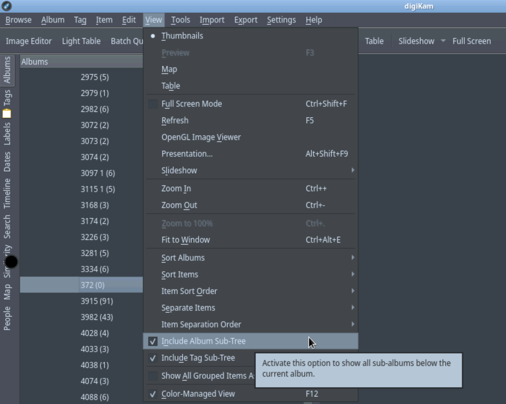Open the Settings menu

(281, 20)
